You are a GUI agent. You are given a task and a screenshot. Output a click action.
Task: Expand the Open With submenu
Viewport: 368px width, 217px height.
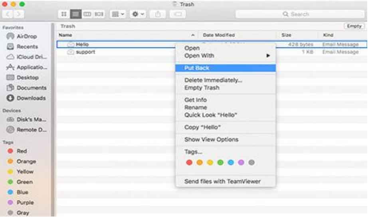pos(226,56)
